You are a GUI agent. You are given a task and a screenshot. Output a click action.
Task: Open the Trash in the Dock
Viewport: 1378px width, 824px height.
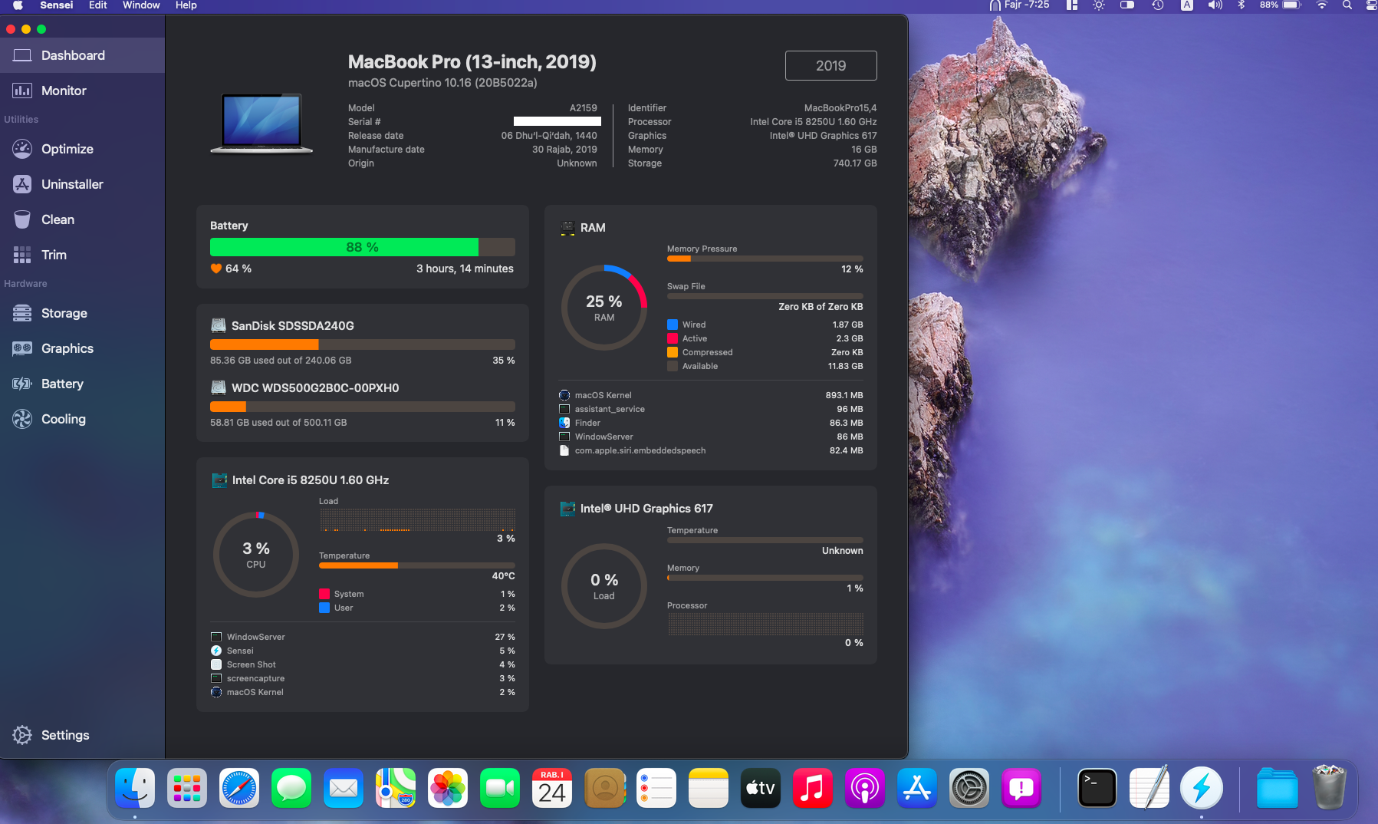[x=1330, y=788]
